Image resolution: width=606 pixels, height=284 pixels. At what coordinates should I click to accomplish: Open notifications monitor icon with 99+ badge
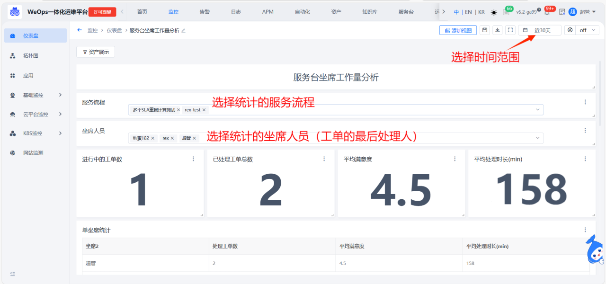pyautogui.click(x=547, y=12)
